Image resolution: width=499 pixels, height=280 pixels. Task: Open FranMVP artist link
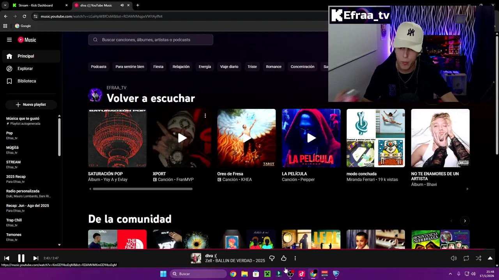point(185,180)
